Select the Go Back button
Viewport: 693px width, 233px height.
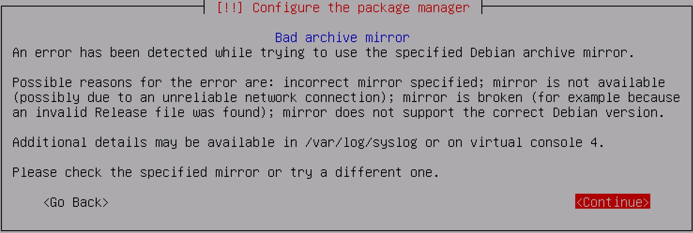[76, 203]
